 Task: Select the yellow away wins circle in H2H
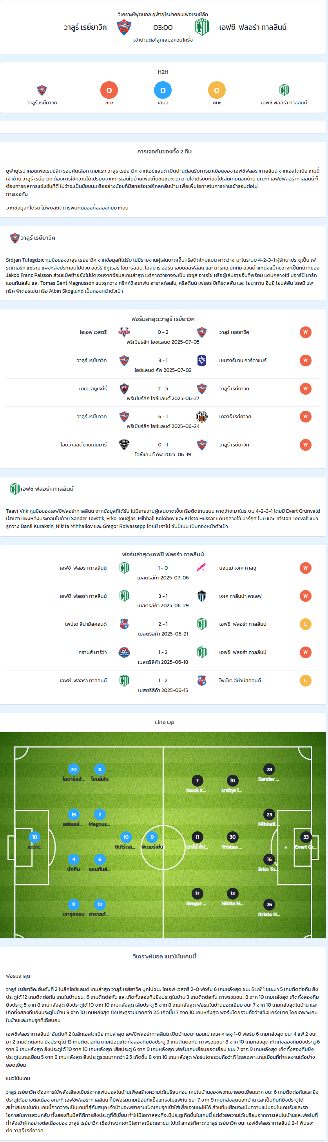217,90
